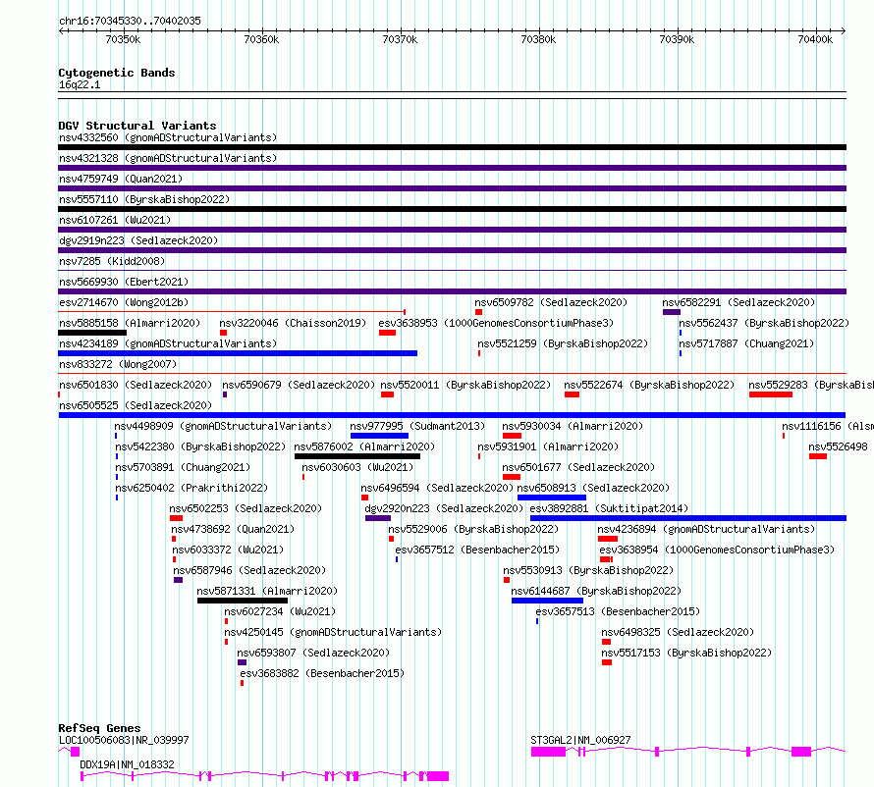Click nsv6498325 (Sedlazeck2020) label
This screenshot has height=787, width=874.
(x=678, y=632)
